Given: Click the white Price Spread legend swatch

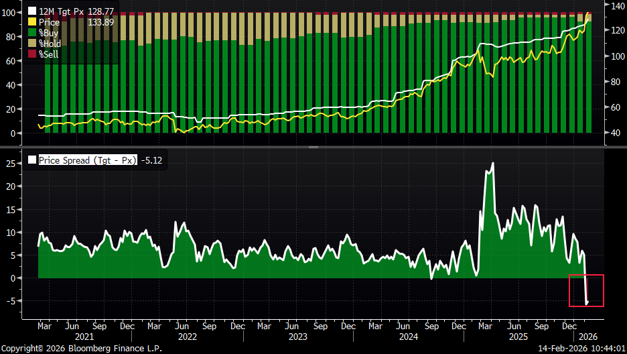Looking at the screenshot, I should (x=32, y=160).
